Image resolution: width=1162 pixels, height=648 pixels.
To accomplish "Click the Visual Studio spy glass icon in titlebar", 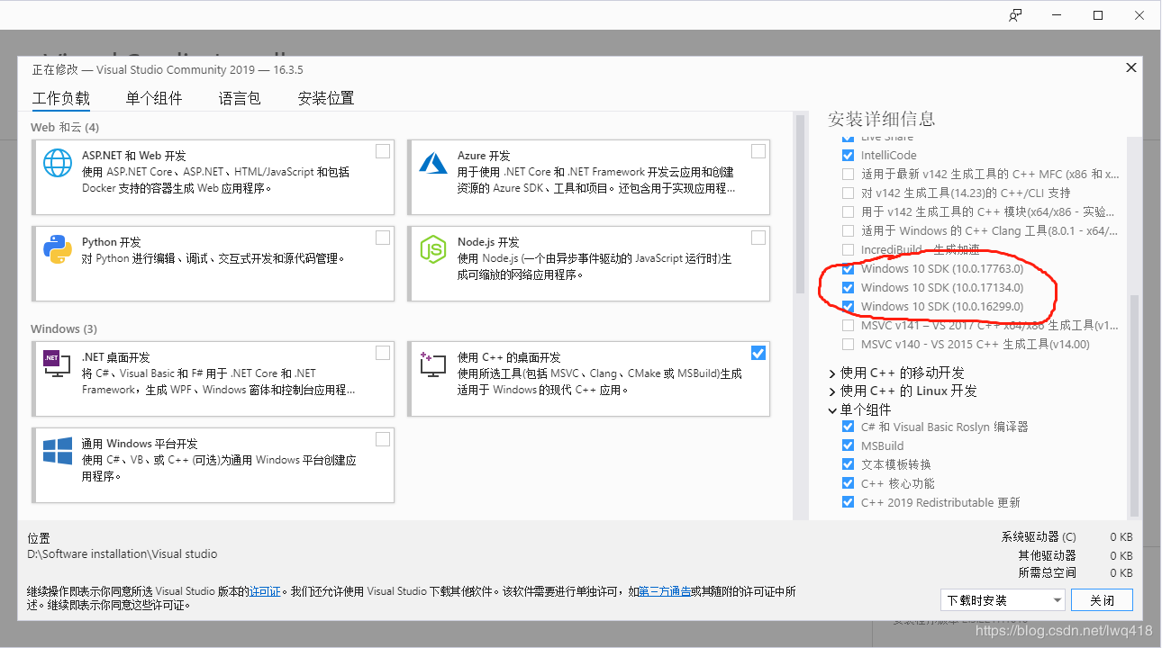I will (x=1014, y=14).
